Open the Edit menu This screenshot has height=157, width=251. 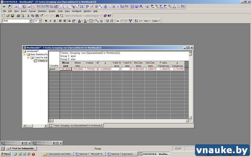coord(10,11)
